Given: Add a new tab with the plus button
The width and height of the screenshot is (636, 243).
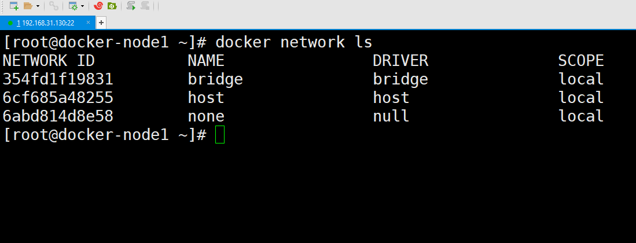Looking at the screenshot, I should click(101, 23).
